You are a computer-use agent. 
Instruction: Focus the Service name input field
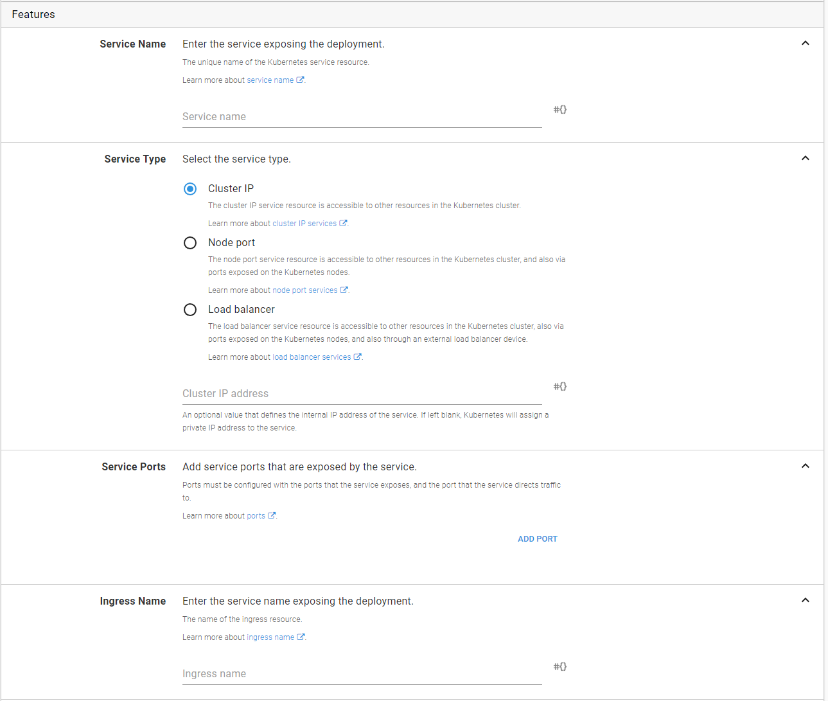362,117
